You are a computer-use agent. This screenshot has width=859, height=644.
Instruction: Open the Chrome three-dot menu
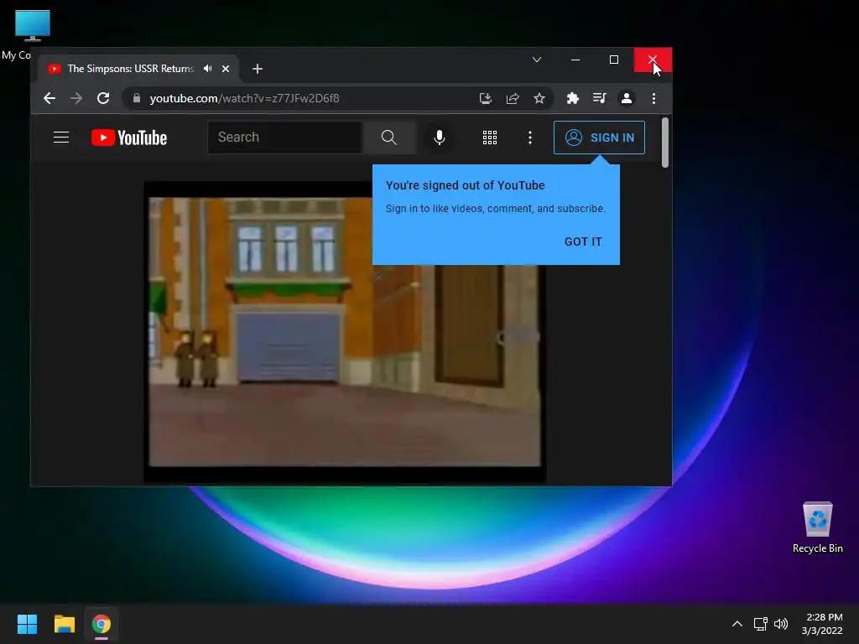pyautogui.click(x=653, y=99)
